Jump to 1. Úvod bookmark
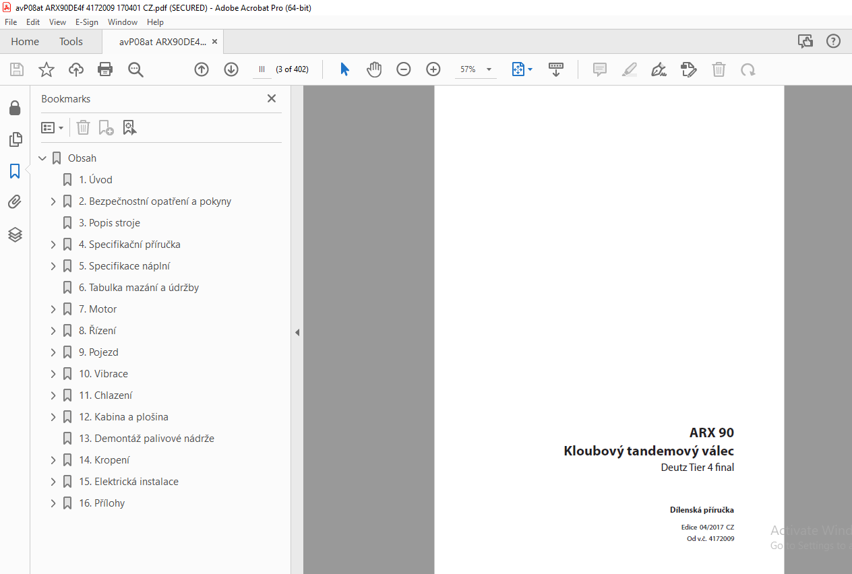Image resolution: width=852 pixels, height=574 pixels. pyautogui.click(x=96, y=180)
